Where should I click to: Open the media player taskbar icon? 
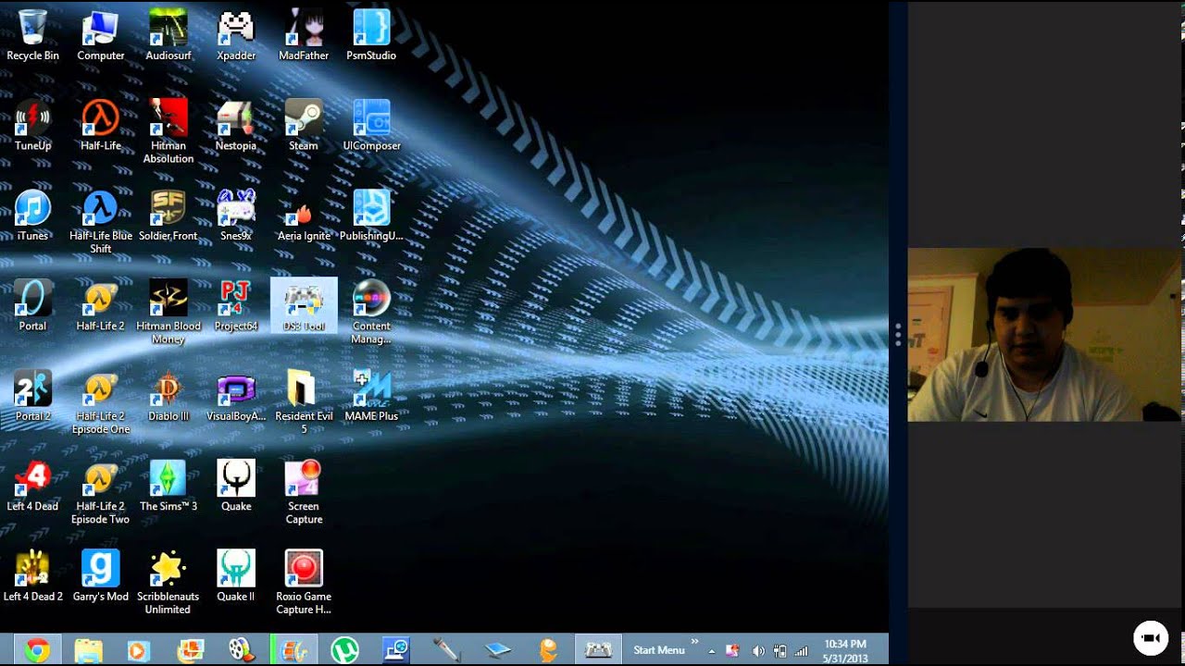tap(138, 650)
